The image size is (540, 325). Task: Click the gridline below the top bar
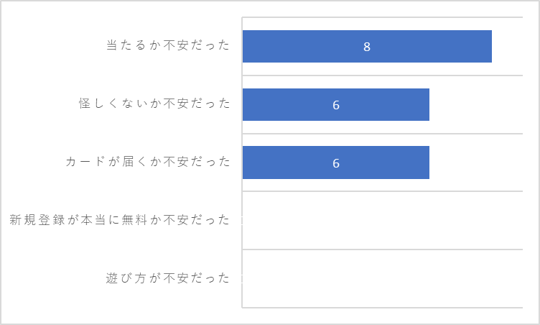(383, 75)
